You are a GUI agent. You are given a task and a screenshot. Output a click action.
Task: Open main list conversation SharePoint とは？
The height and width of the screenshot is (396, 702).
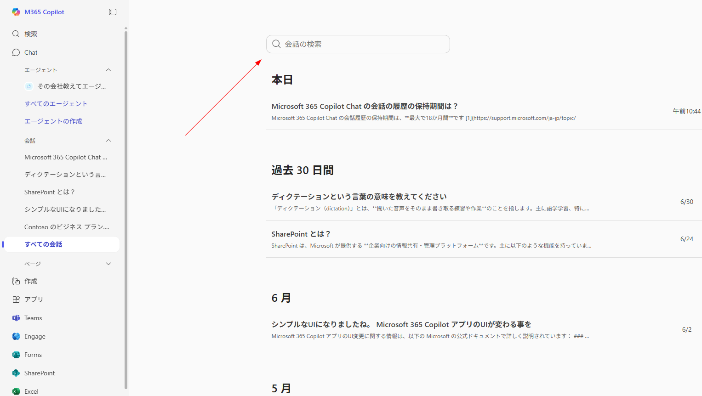coord(301,234)
